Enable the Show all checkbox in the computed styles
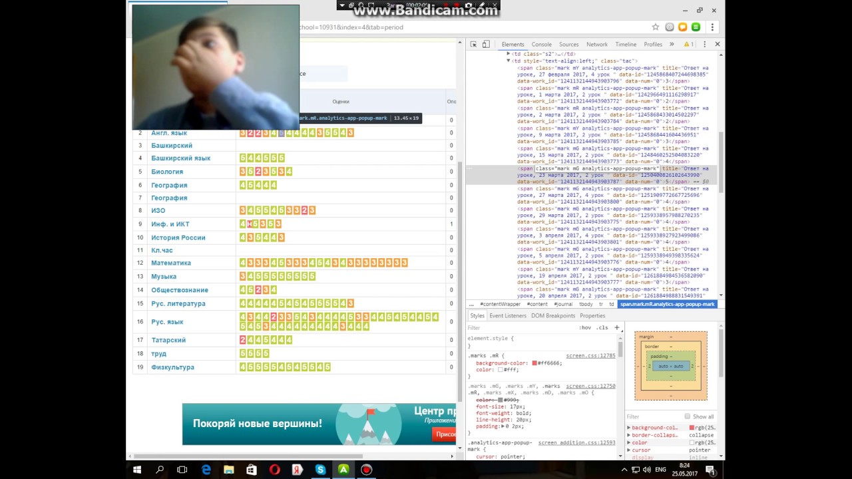Image resolution: width=852 pixels, height=479 pixels. pos(688,416)
